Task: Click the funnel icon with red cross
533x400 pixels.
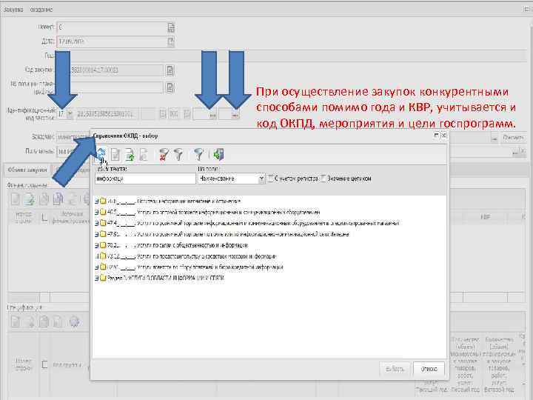Action: pos(164,155)
